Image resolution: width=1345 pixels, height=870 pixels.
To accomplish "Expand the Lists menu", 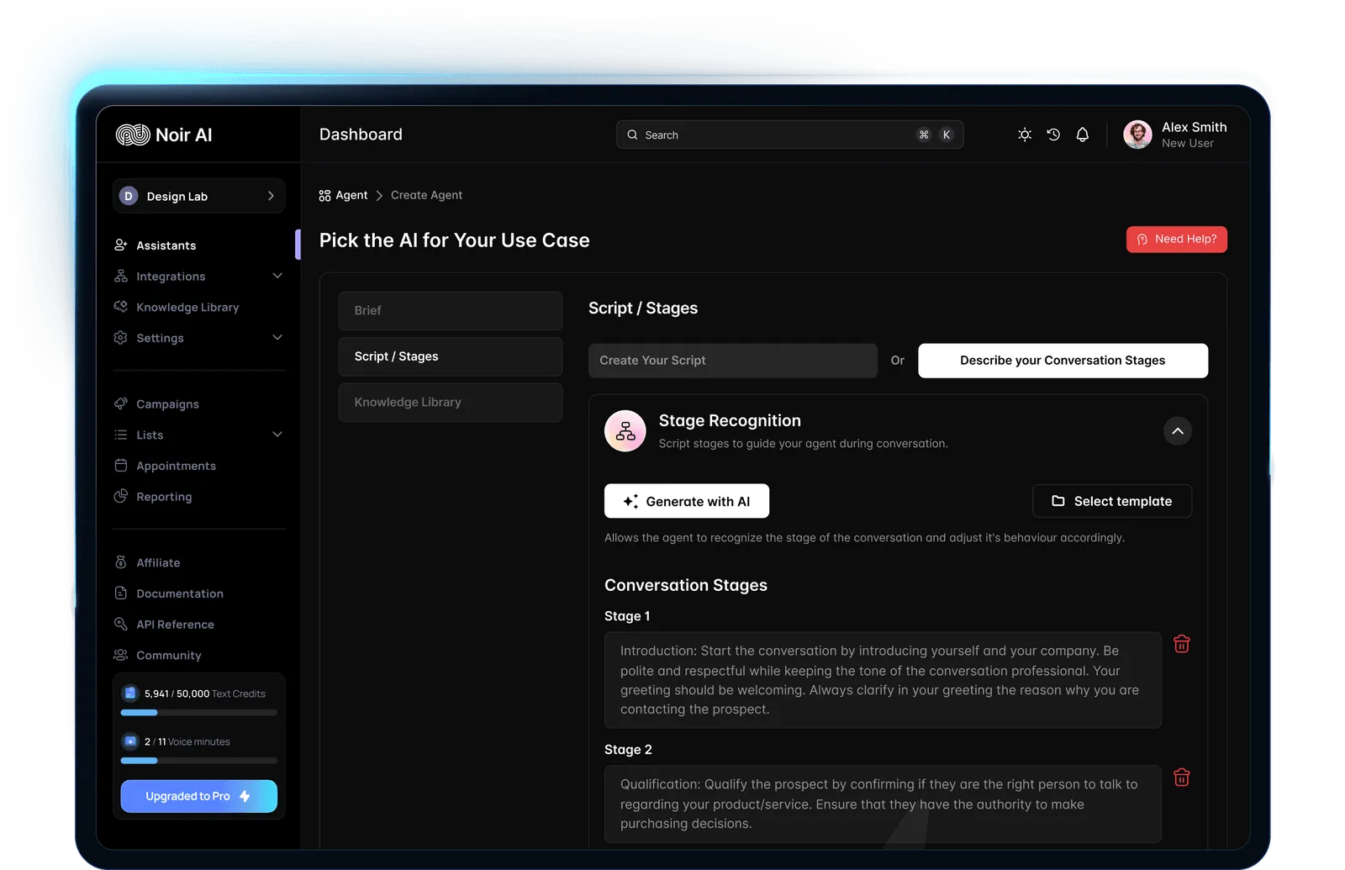I will 277,435.
